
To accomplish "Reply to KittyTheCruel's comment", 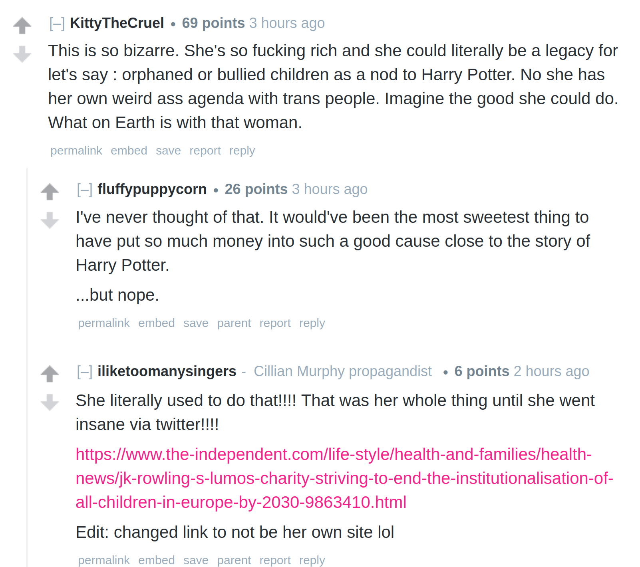I will pos(242,151).
